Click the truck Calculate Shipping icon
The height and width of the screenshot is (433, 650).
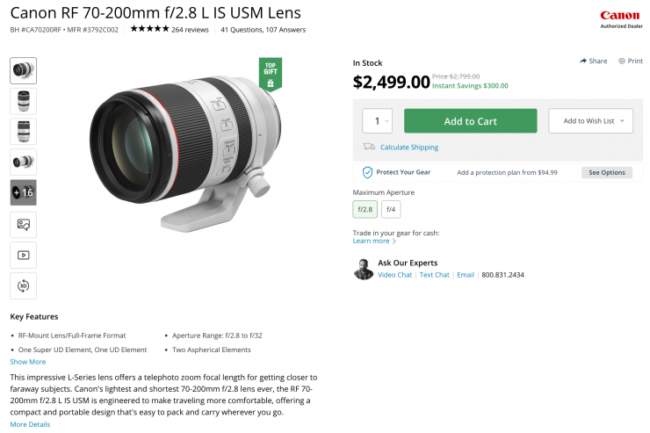tap(370, 147)
